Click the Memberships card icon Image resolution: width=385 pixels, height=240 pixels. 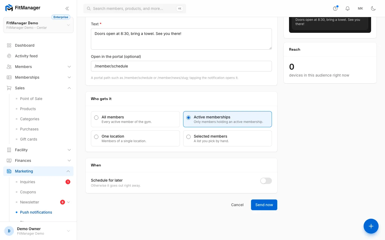coord(9,77)
